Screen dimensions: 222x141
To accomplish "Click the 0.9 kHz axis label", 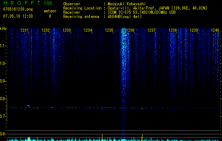I will point(3,81).
